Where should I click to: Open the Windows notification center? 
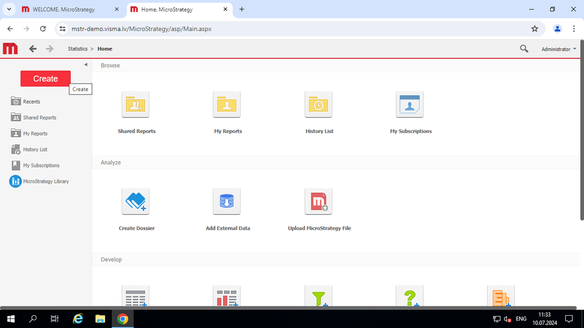(569, 319)
